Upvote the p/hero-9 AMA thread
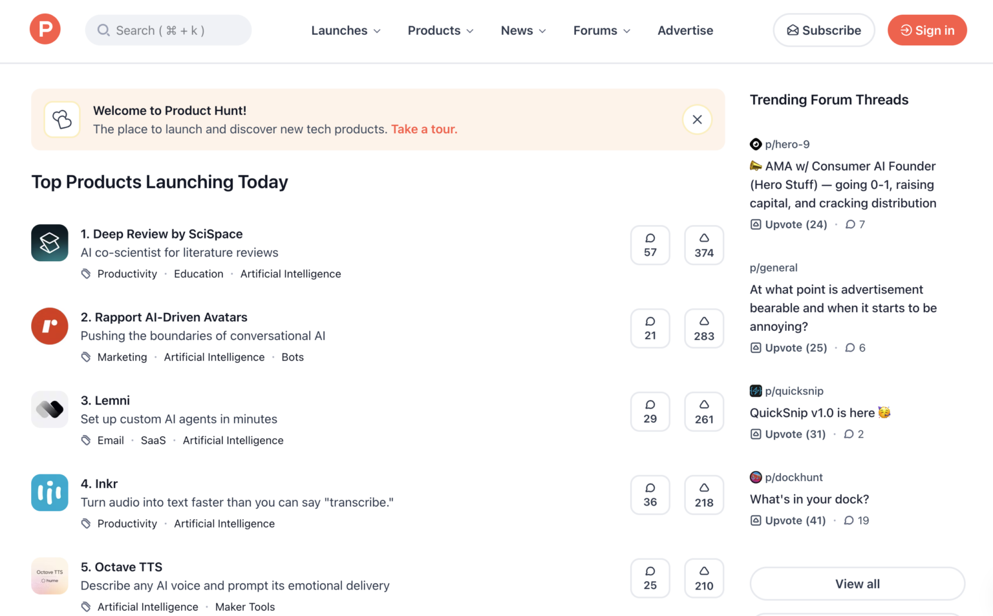Image resolution: width=993 pixels, height=616 pixels. tap(788, 224)
